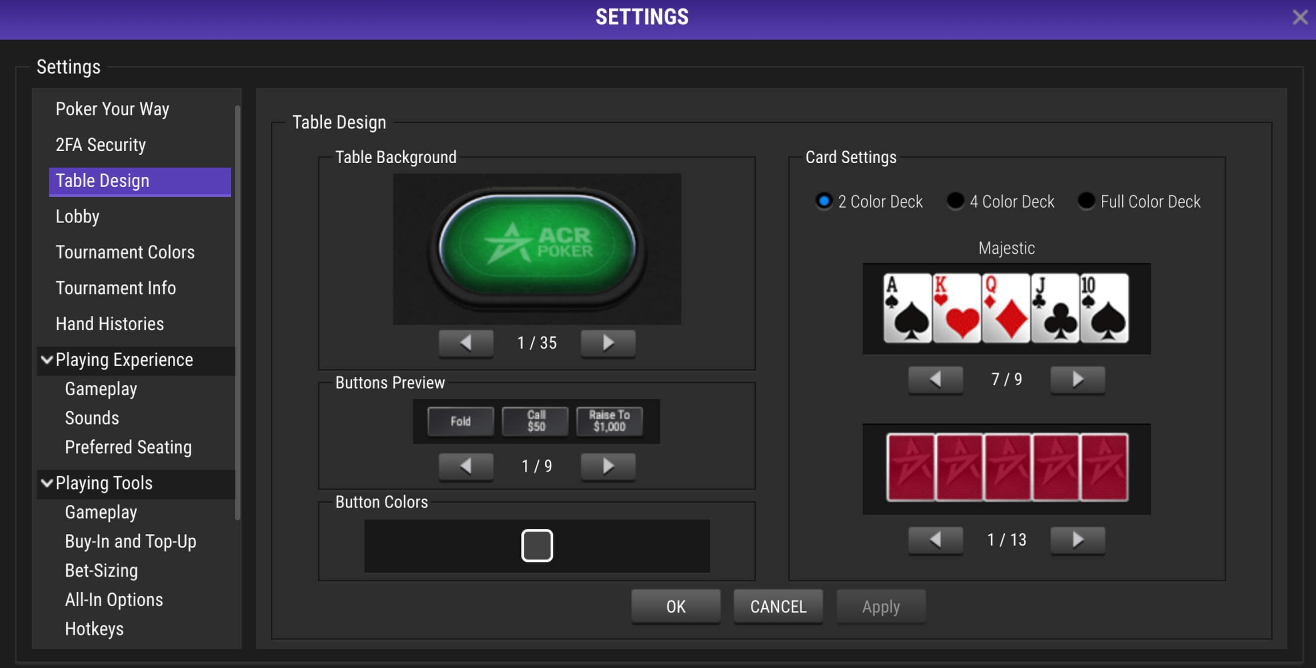Show the previous Majestic card deck style
The height and width of the screenshot is (668, 1316).
(x=934, y=379)
